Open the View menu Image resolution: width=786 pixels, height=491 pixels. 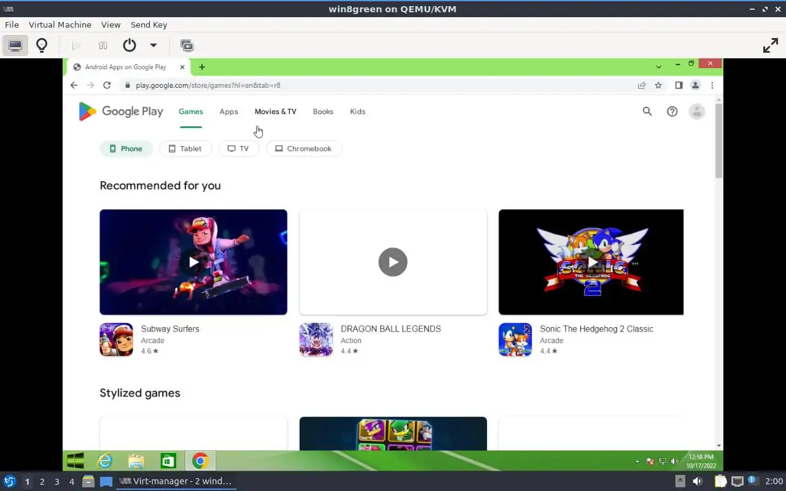pos(111,25)
